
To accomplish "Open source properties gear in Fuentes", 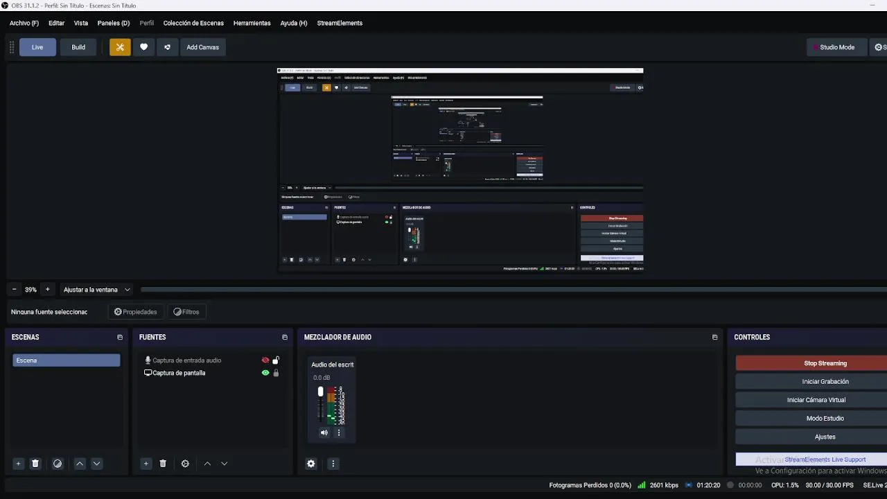I will tap(185, 464).
